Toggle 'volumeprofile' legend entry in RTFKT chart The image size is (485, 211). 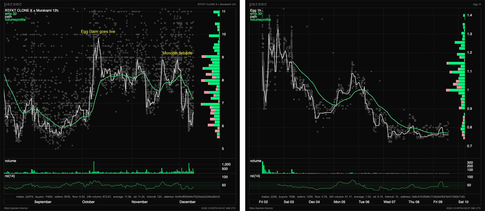click(x=15, y=20)
